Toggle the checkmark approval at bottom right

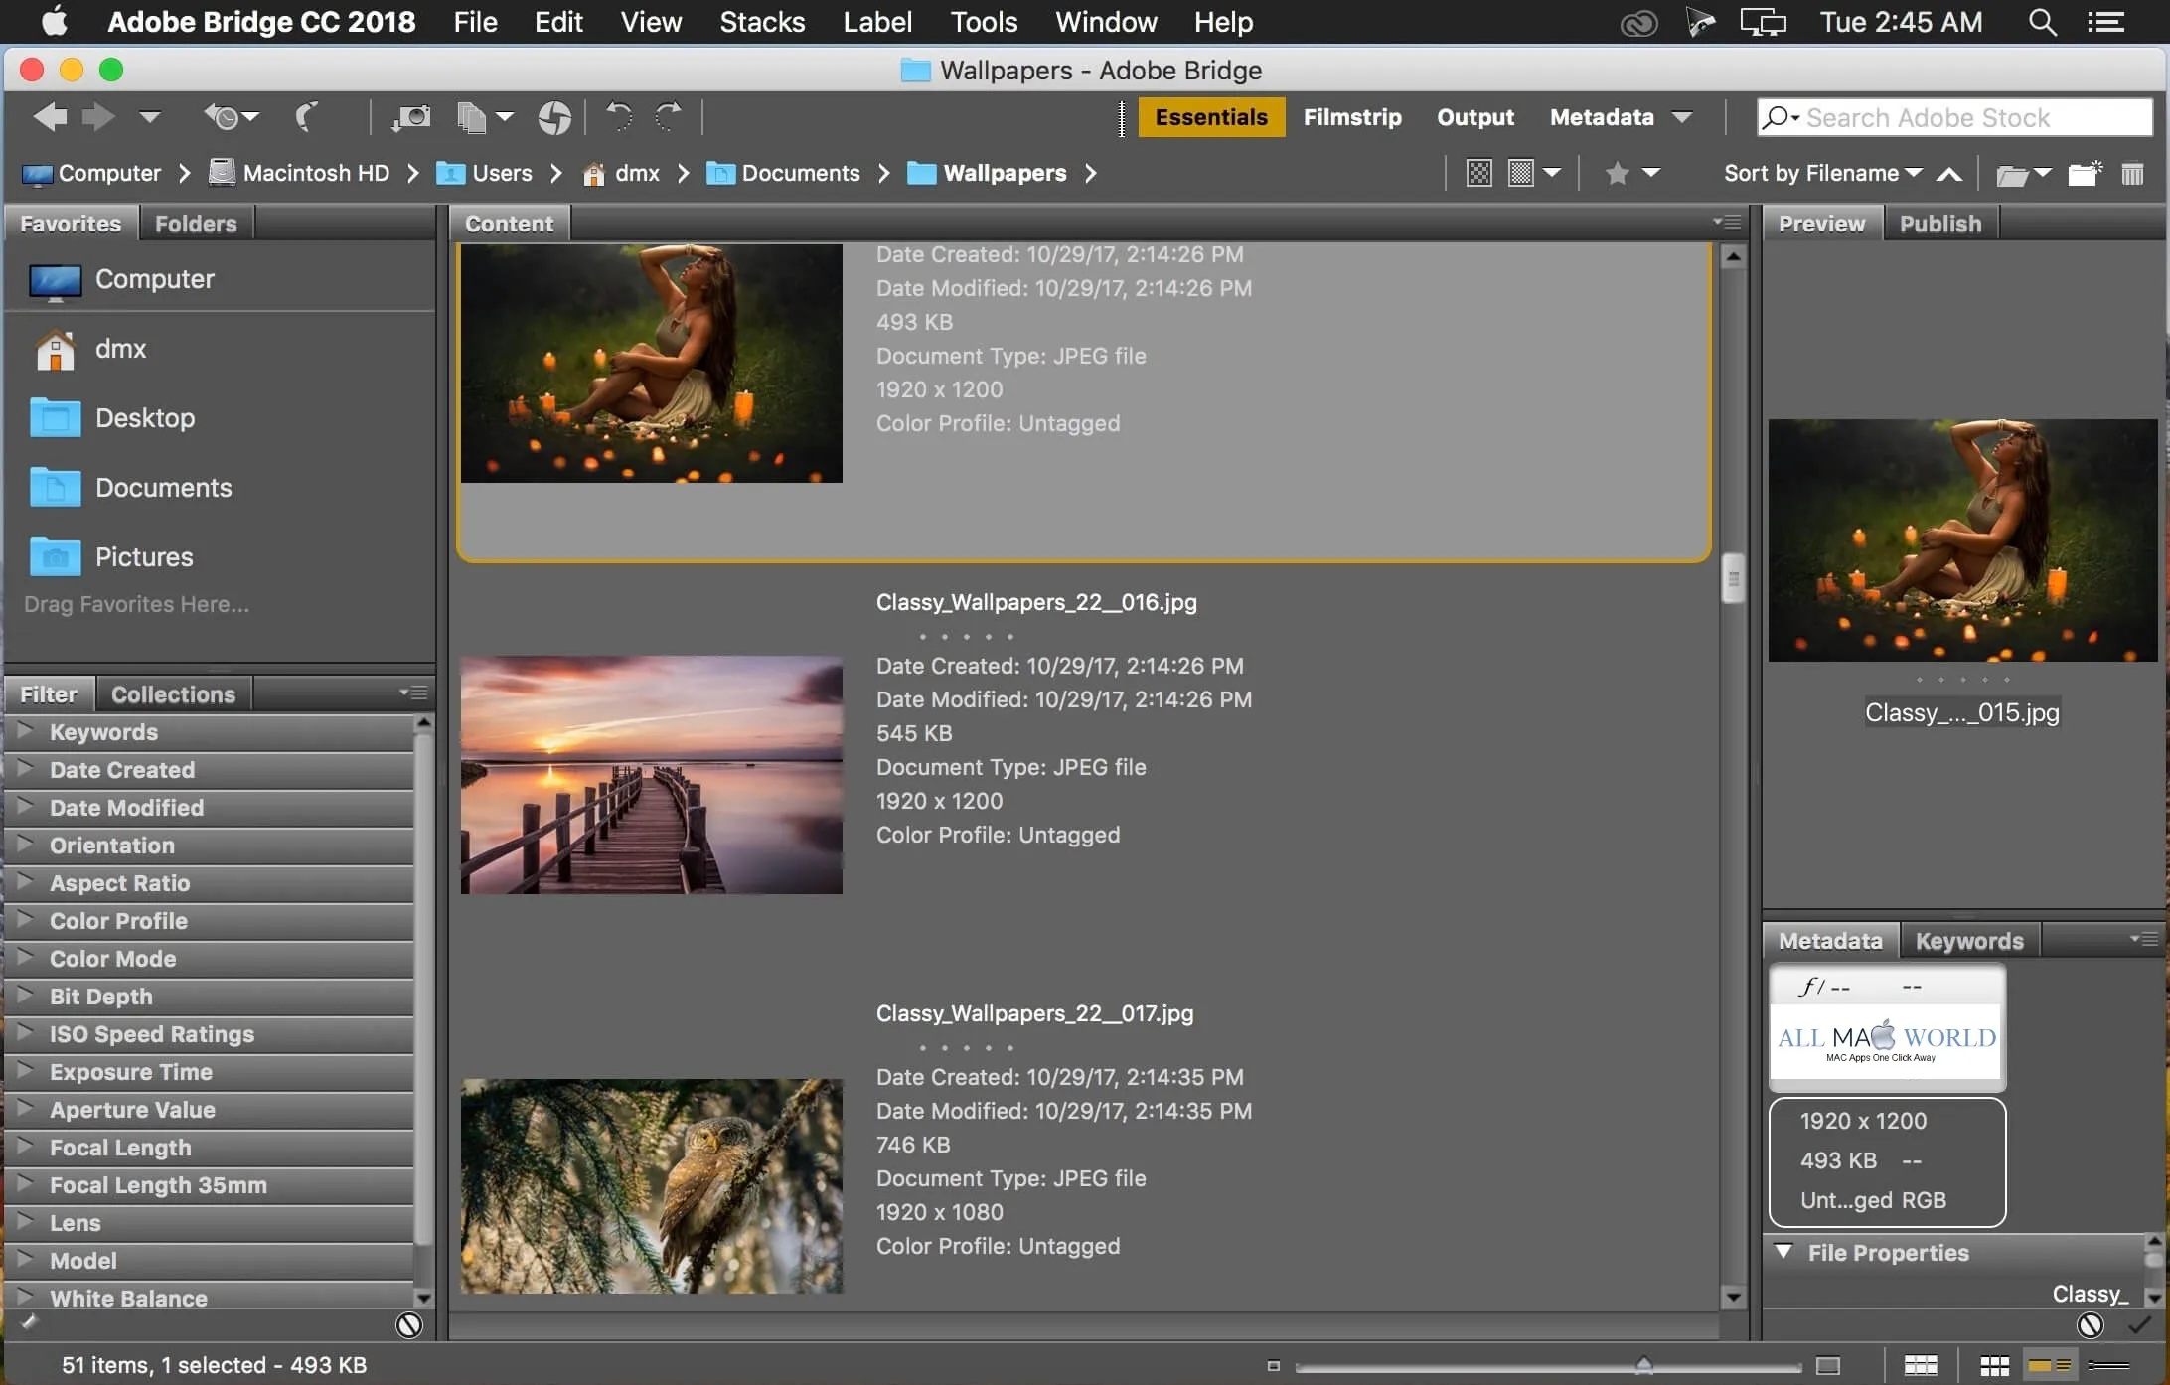point(2138,1325)
